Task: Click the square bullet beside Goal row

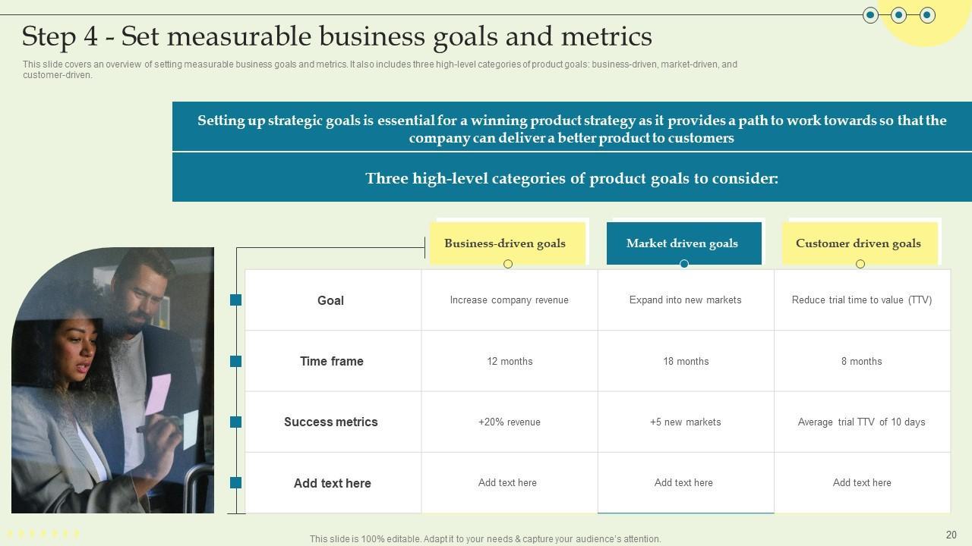Action: (235, 300)
